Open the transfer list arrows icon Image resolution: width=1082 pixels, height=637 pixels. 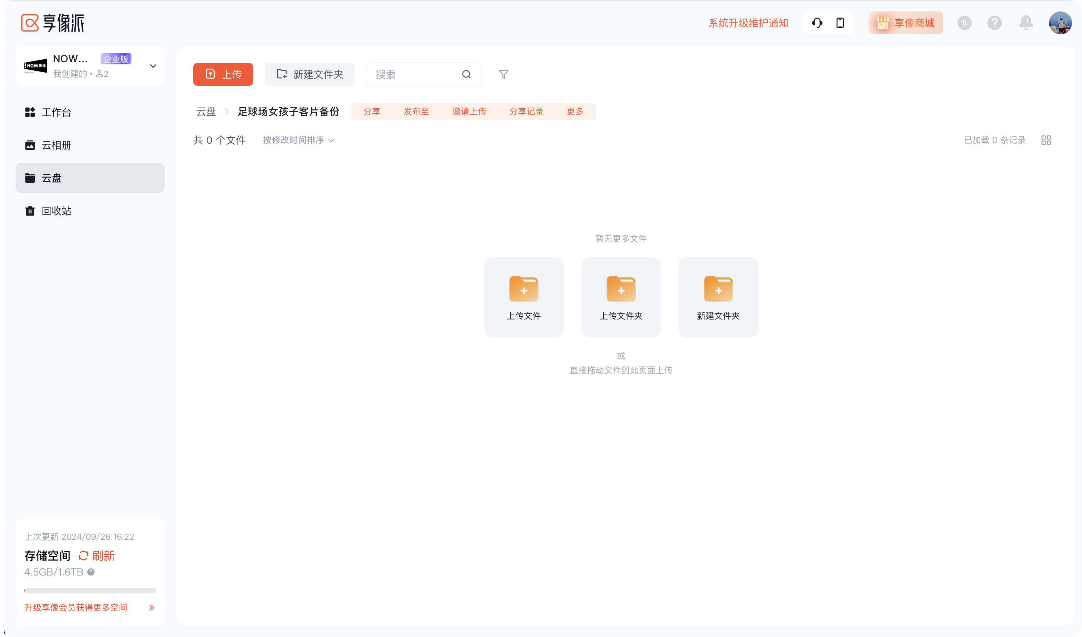pos(964,23)
